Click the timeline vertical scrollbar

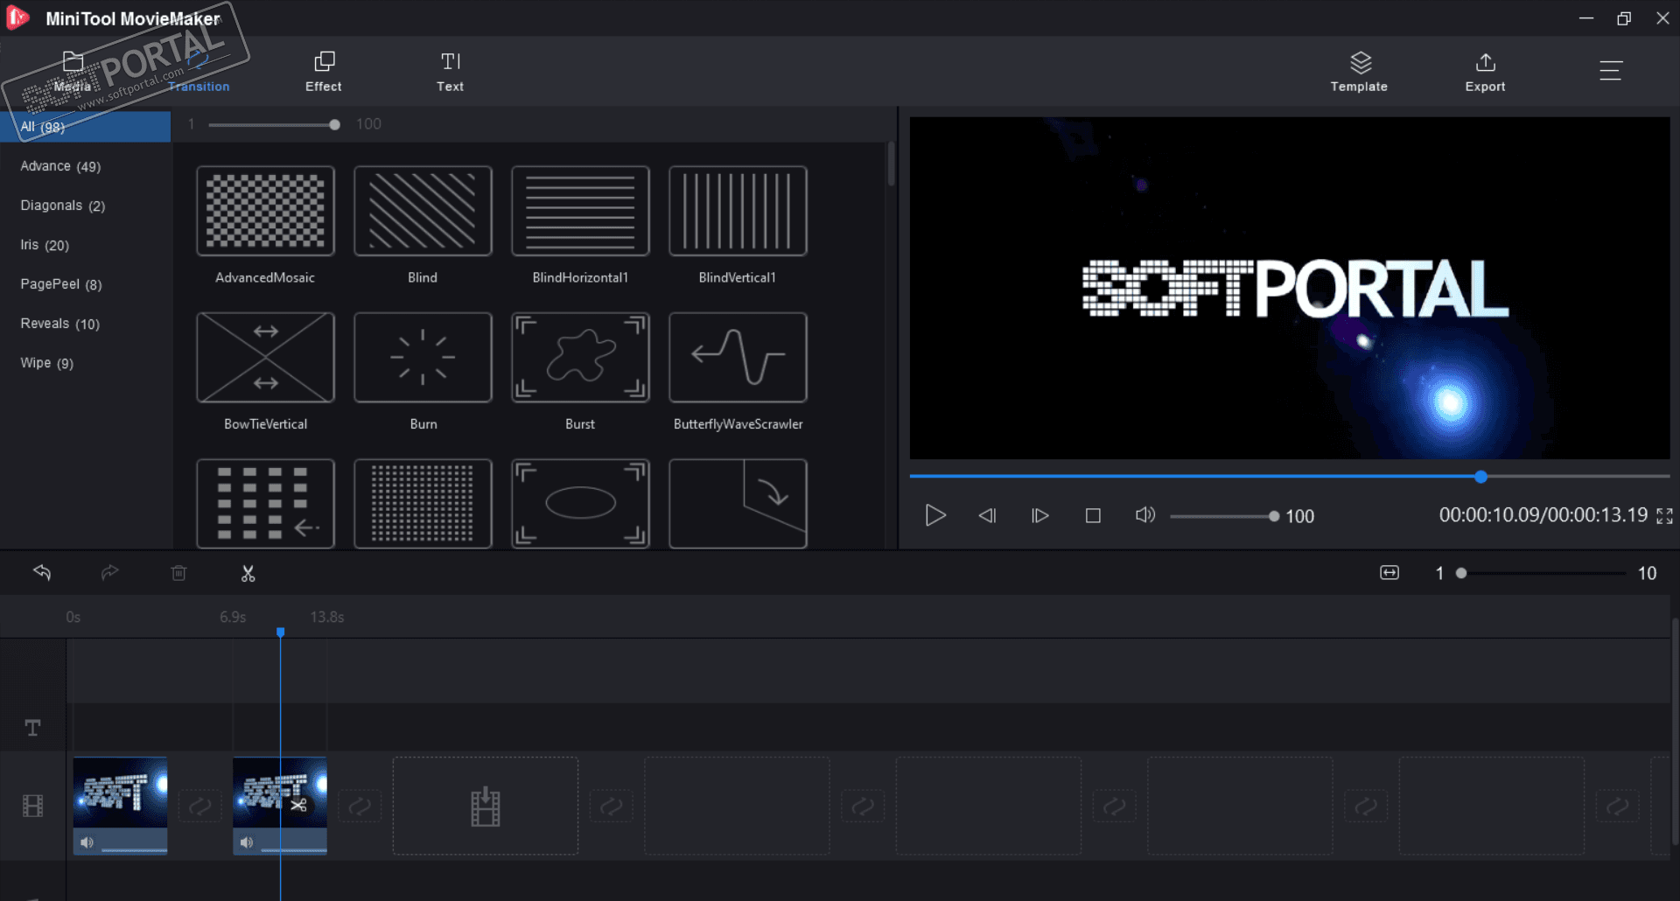[x=1676, y=731]
